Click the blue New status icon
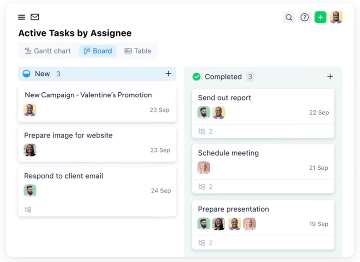This screenshot has width=360, height=262. 26,74
